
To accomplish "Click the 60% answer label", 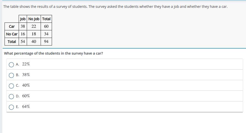I will point(26,96).
